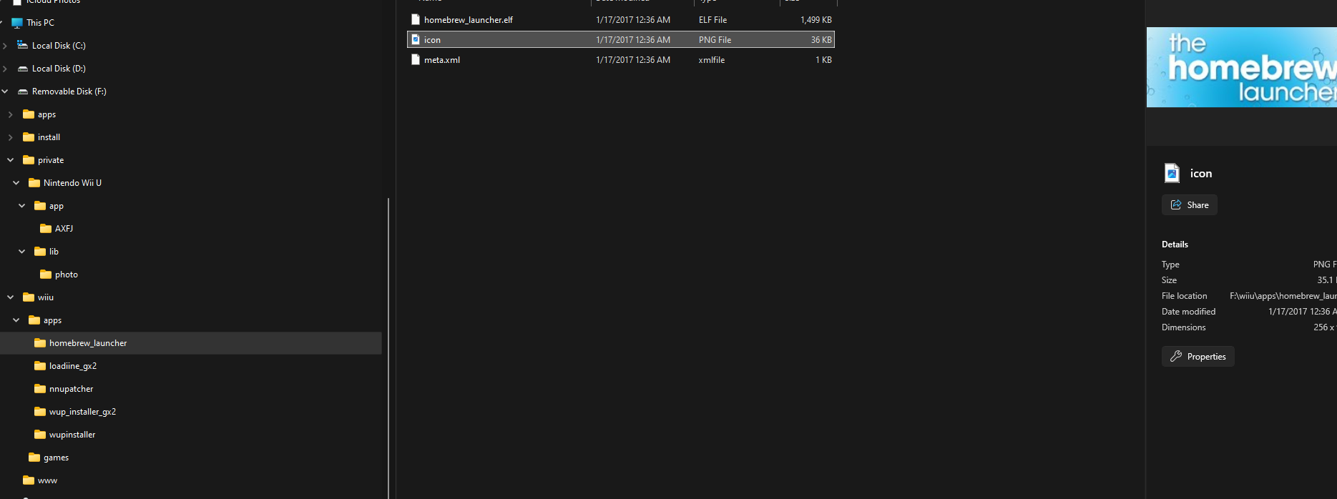Image resolution: width=1337 pixels, height=499 pixels.
Task: Click the 'Date modified' detail value
Action: [1303, 312]
